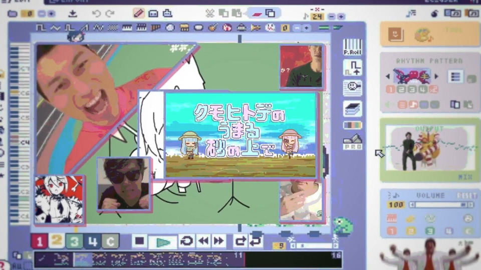Open the folder icon in top toolbar
This screenshot has width=481, height=270.
[12, 13]
